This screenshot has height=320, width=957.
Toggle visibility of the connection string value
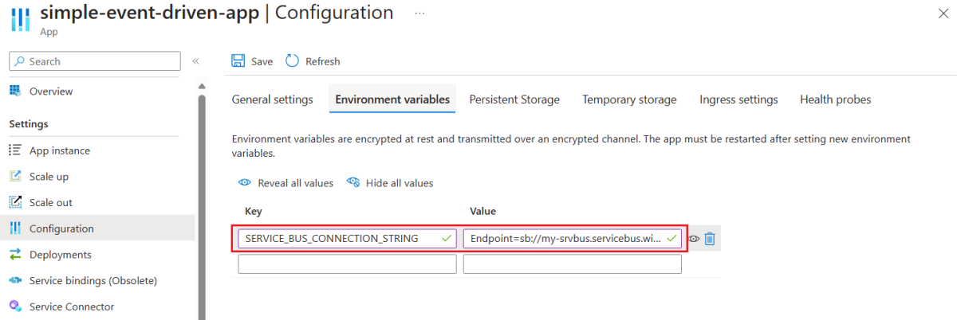click(694, 239)
